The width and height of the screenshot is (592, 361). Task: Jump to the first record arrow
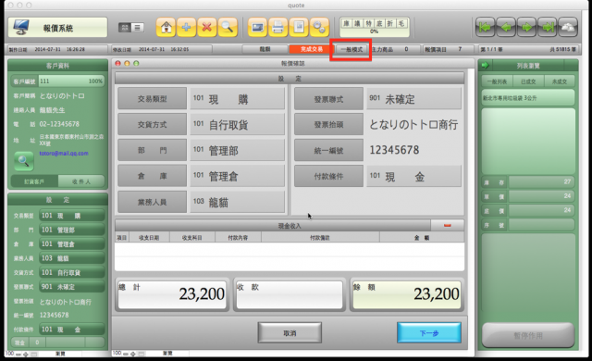[x=485, y=27]
